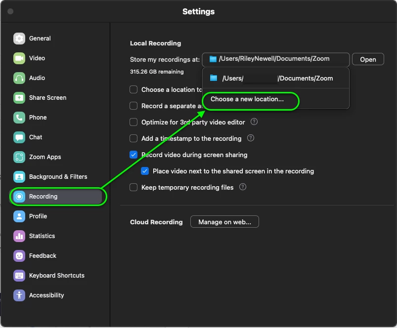Uncheck Record video during screen sharing

coord(133,155)
